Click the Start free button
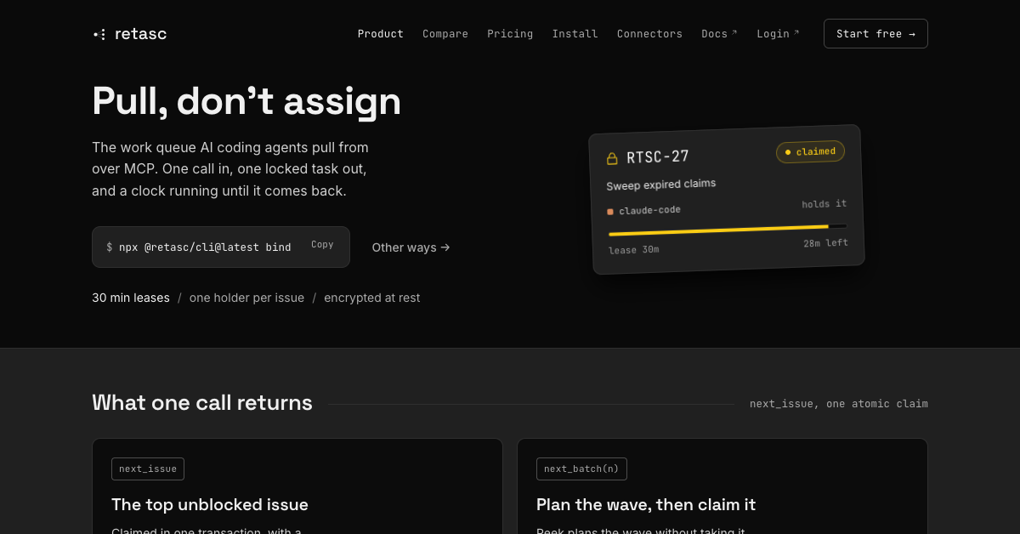The height and width of the screenshot is (534, 1020). [875, 34]
